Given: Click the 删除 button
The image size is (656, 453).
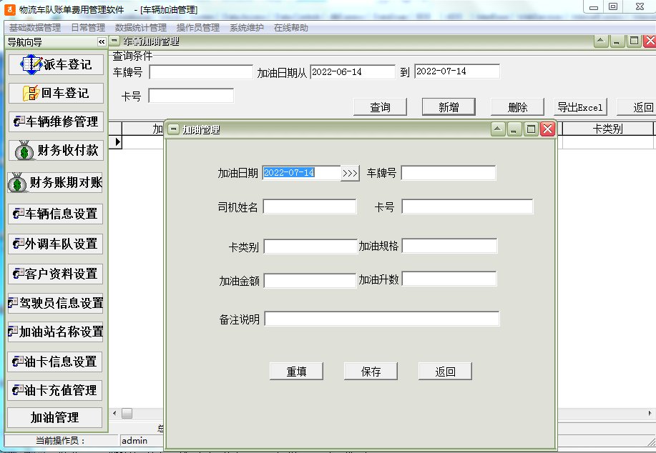Looking at the screenshot, I should 517,107.
